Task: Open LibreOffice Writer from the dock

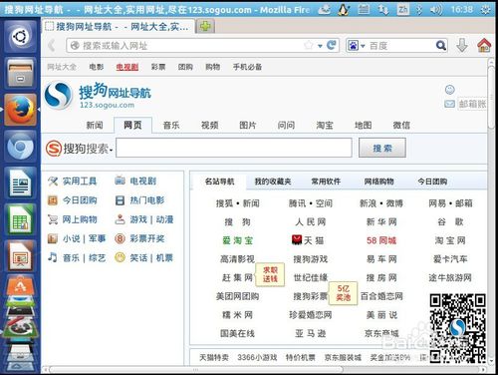Action: pyautogui.click(x=20, y=183)
